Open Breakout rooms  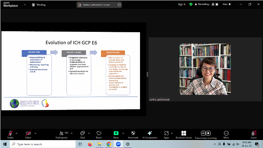pyautogui.click(x=184, y=134)
